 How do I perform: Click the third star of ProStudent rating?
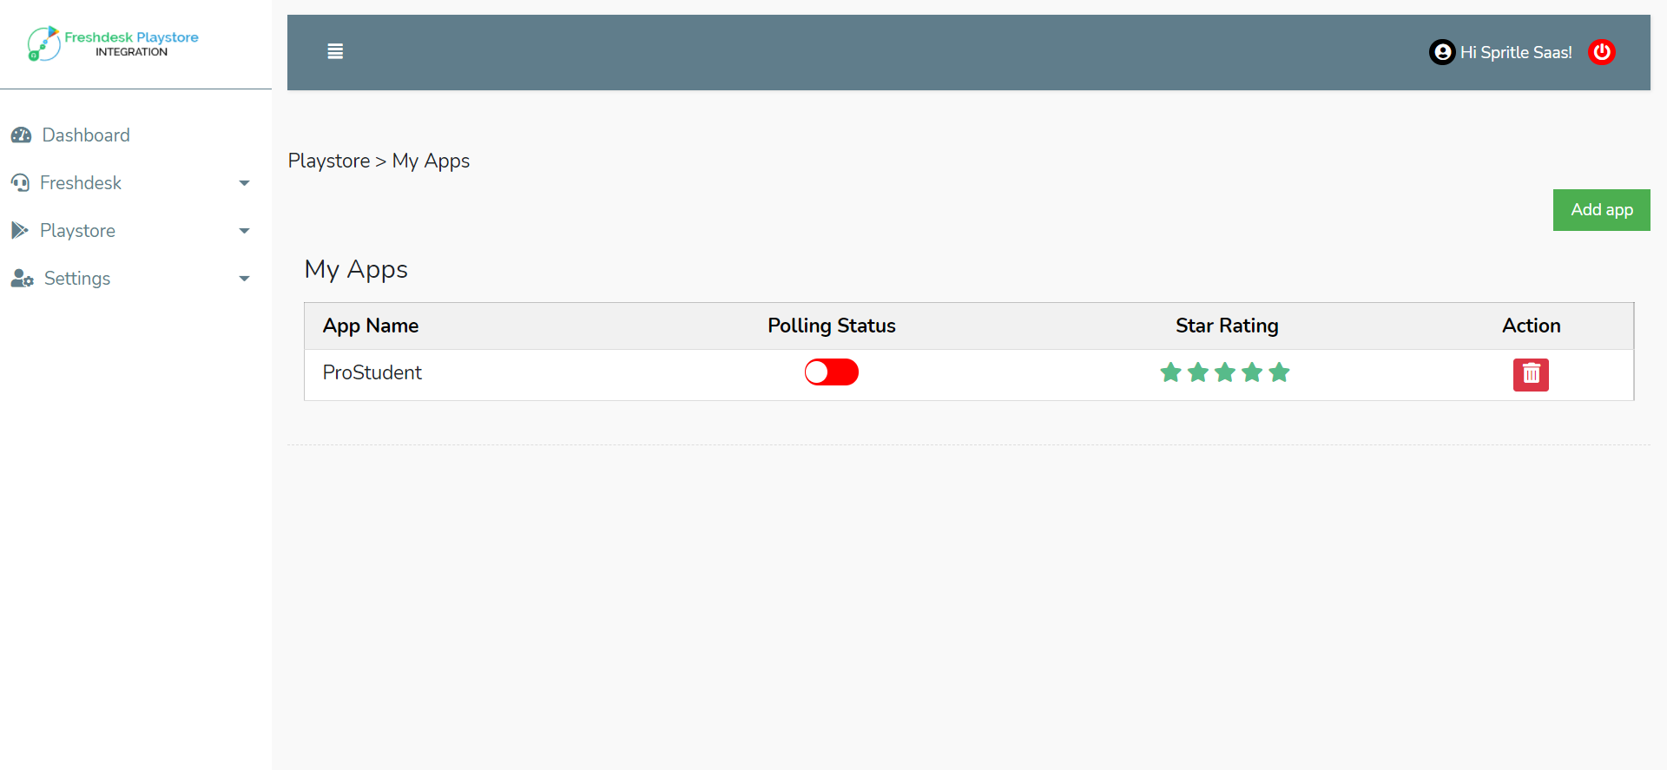1225,372
